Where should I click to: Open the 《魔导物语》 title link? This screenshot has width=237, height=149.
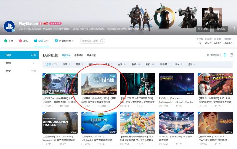coord(137,138)
